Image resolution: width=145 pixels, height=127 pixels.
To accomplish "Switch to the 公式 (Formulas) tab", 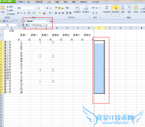I will click(x=49, y=2).
